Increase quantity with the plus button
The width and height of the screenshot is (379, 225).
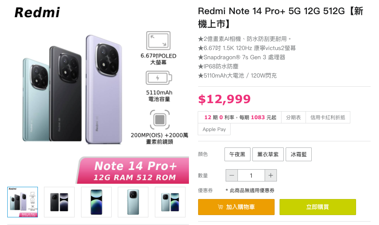point(270,175)
